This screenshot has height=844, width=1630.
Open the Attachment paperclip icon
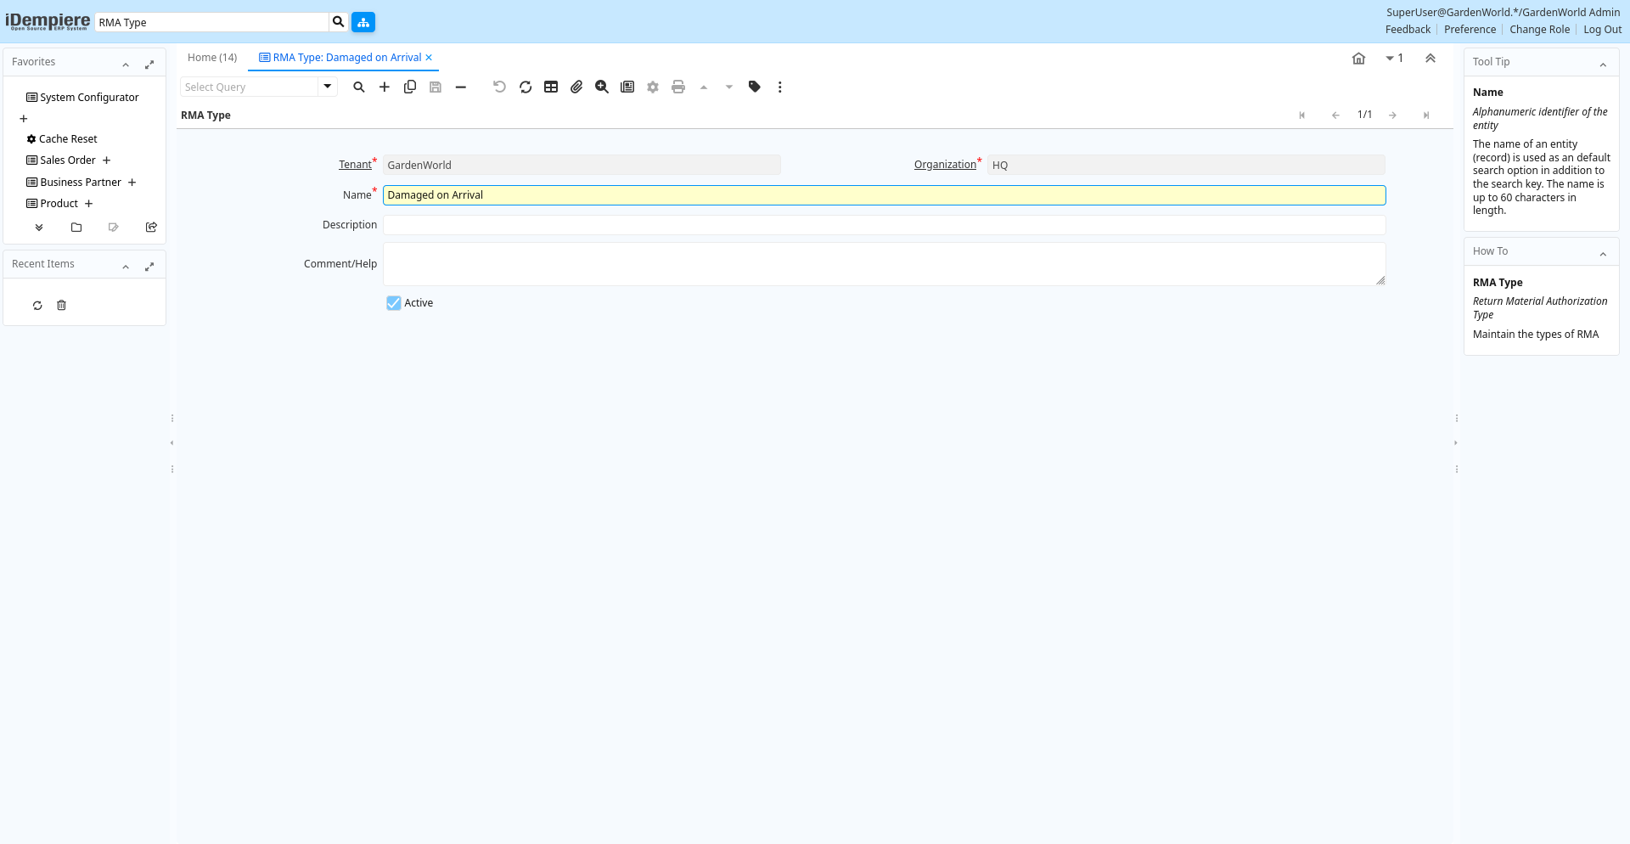tap(576, 87)
